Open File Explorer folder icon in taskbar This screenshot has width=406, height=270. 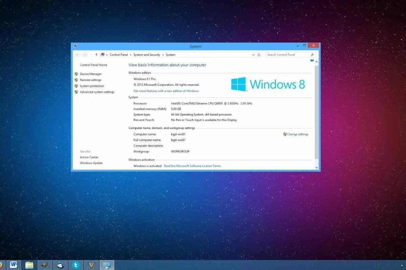point(29,265)
